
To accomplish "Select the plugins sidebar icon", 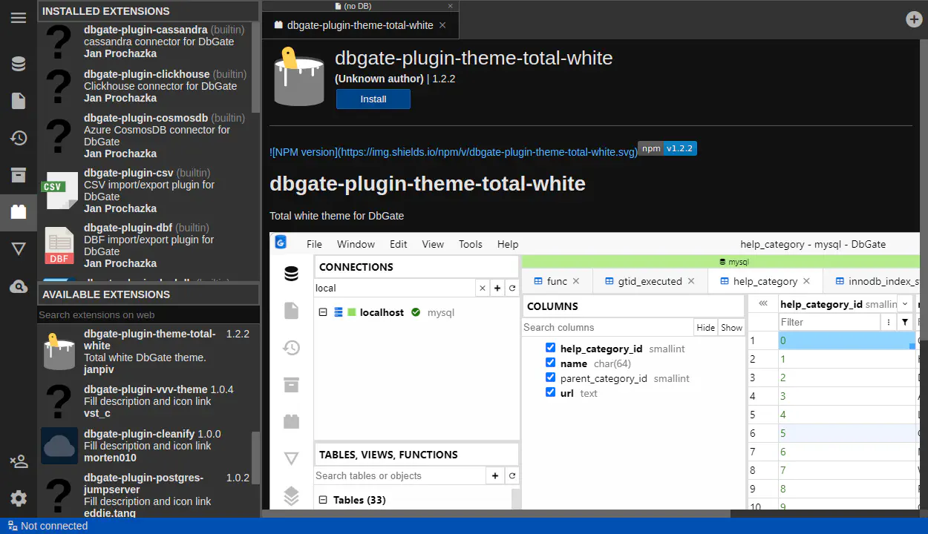I will point(19,212).
